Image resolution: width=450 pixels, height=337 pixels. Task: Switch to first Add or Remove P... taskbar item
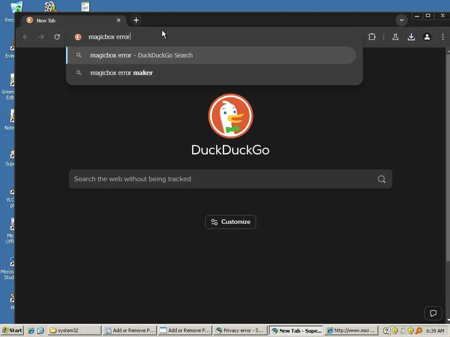(130, 330)
